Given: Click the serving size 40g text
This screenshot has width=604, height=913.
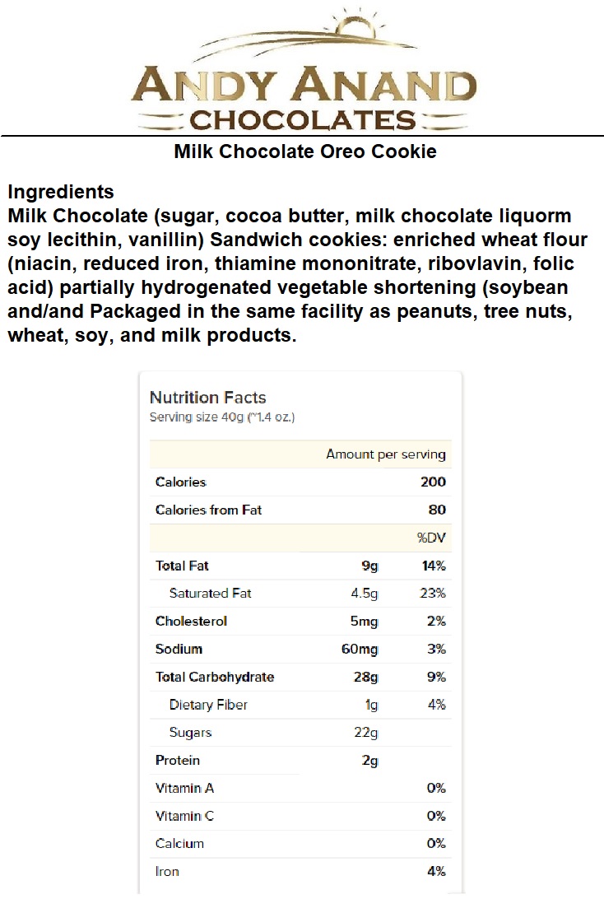Looking at the screenshot, I should 221,417.
